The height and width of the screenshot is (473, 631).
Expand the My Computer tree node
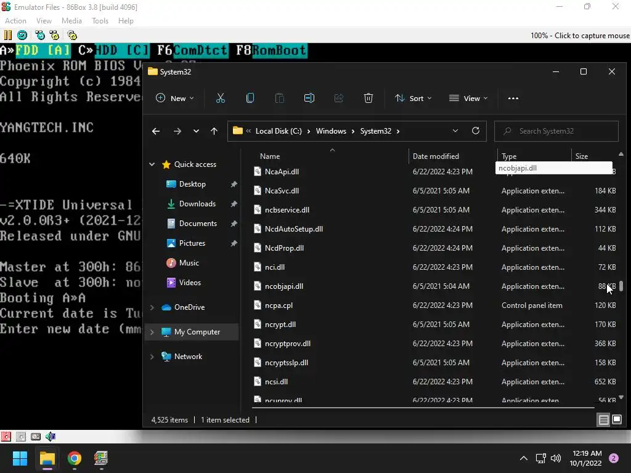[x=152, y=332]
